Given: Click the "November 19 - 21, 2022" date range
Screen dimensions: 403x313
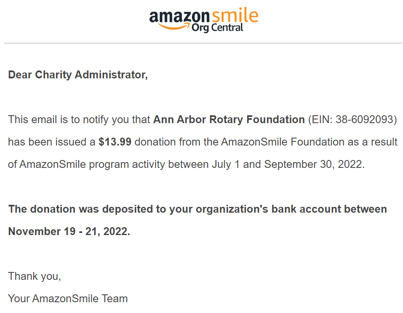Looking at the screenshot, I should pyautogui.click(x=69, y=231).
